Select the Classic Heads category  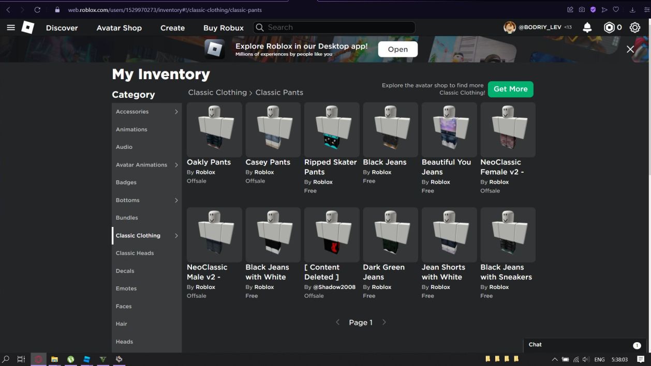[x=147, y=253]
